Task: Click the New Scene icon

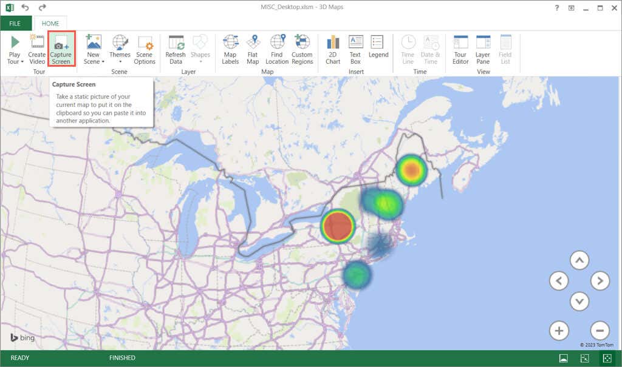Action: [94, 42]
